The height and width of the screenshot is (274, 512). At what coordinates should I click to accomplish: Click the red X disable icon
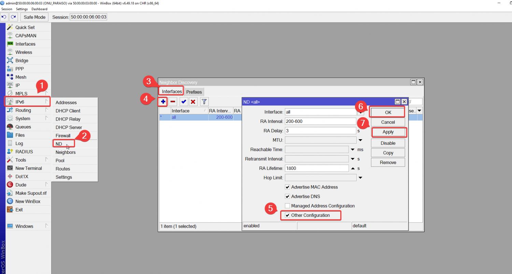193,101
